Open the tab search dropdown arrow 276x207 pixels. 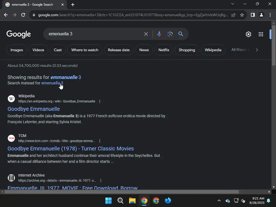tap(233, 4)
